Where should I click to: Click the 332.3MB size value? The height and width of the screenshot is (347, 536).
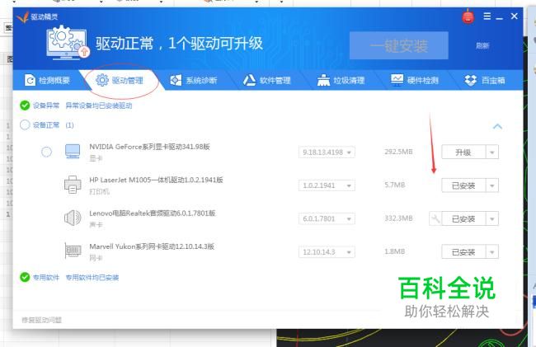[398, 218]
